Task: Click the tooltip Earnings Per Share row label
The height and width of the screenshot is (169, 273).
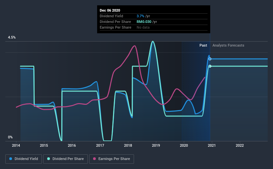Action: 115,27
